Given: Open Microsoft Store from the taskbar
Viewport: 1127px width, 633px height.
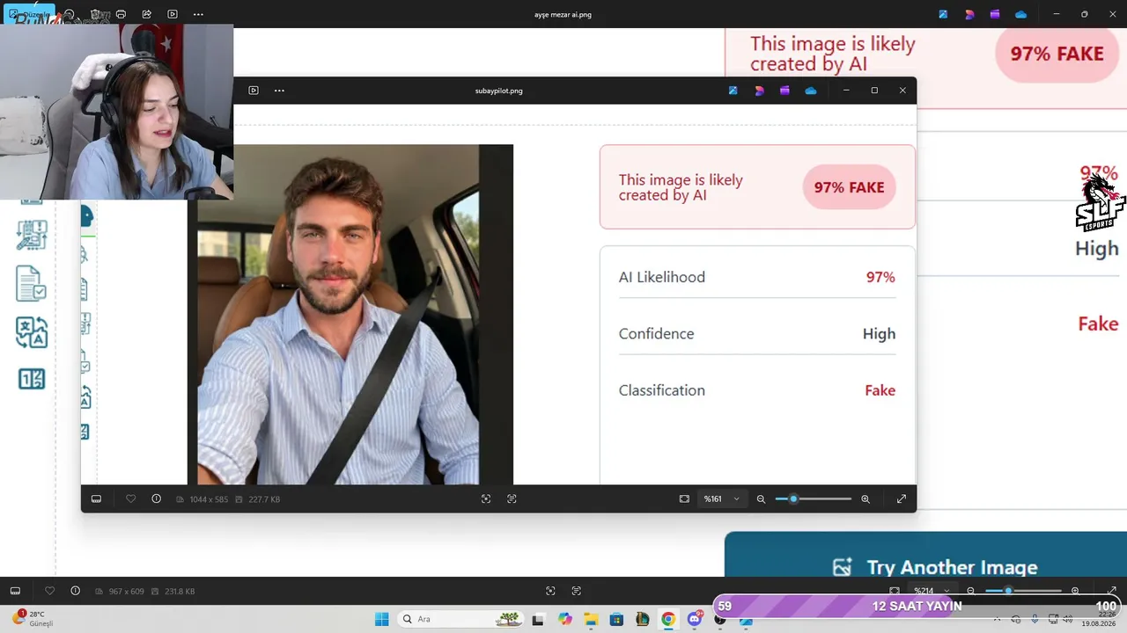Looking at the screenshot, I should click(616, 619).
